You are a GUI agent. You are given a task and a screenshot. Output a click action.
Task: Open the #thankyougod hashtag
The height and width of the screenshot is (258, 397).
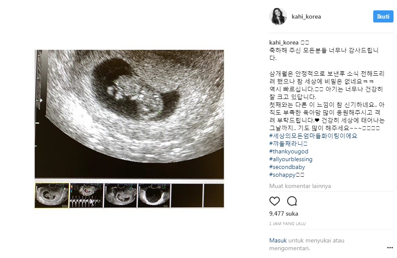(288, 152)
